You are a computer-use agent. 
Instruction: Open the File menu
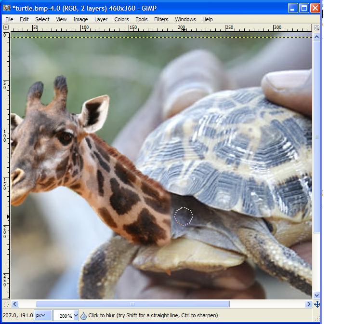9,19
